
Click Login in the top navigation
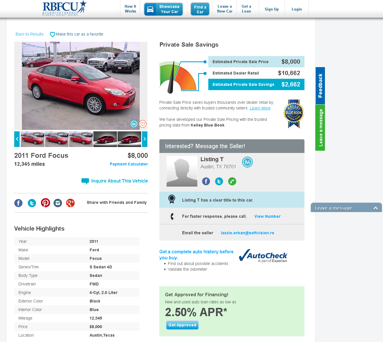pos(297,9)
